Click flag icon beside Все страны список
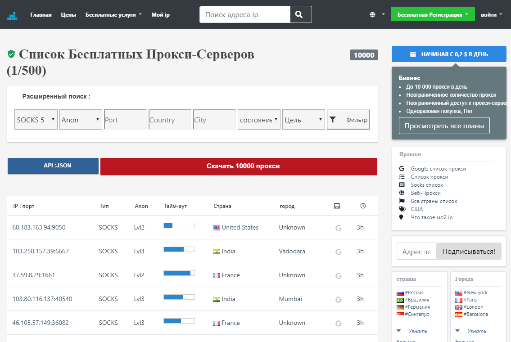511x342 pixels. tap(402, 201)
